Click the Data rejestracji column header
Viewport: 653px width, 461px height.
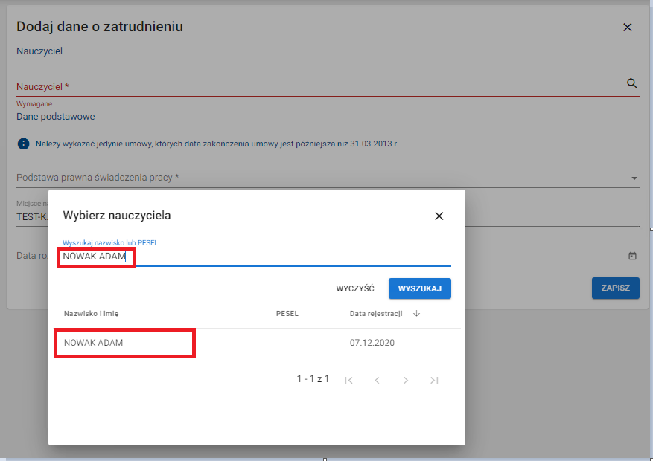376,314
